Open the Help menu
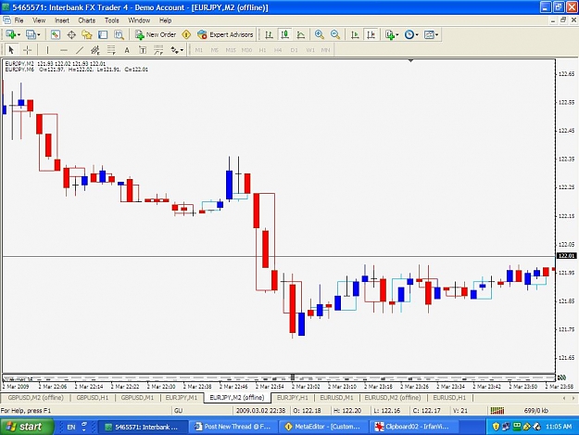 click(166, 20)
